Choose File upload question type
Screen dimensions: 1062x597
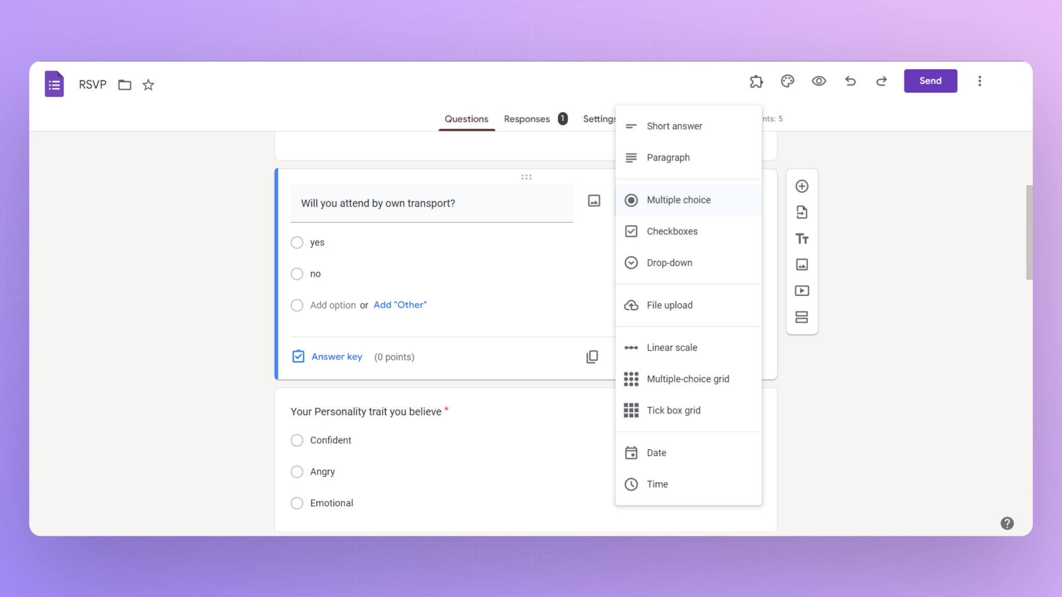pos(688,305)
